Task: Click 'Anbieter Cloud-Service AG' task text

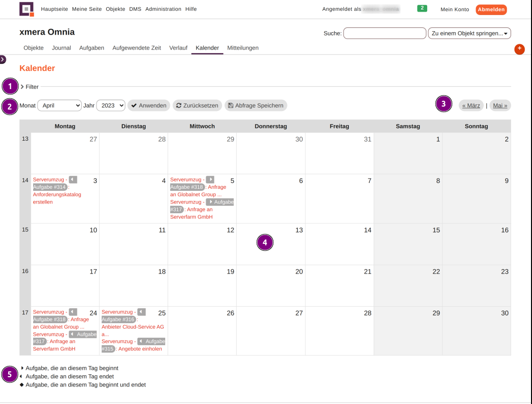Action: tap(133, 327)
